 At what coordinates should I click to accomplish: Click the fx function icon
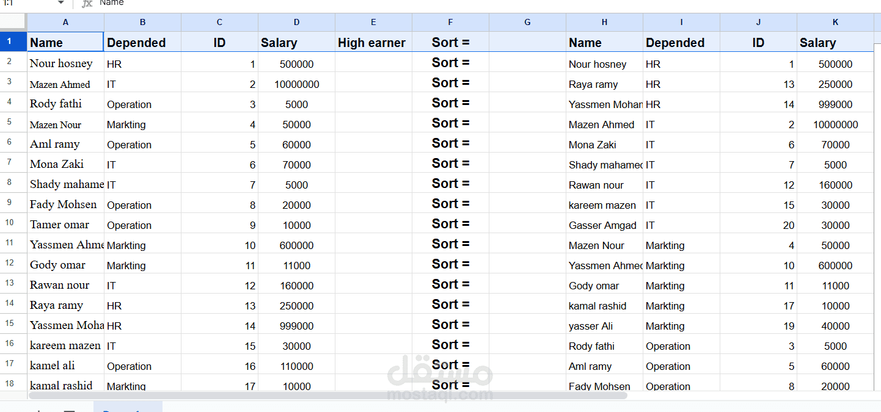click(87, 3)
